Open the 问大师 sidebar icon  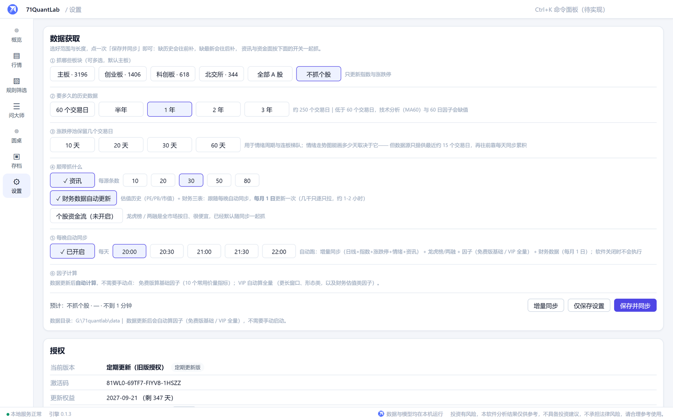coord(16,110)
